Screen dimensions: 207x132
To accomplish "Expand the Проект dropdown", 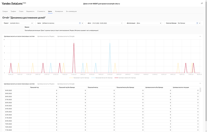I will [x=32, y=23].
